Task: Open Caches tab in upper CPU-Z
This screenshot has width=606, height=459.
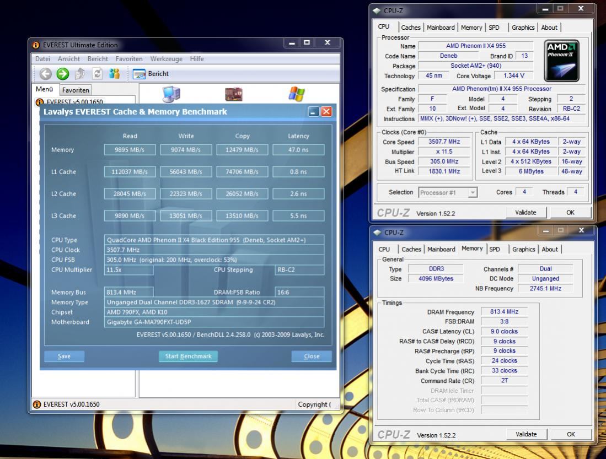Action: coord(410,28)
